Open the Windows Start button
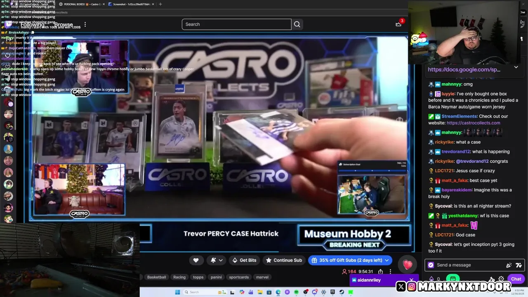Screen dimensions: 528x297 (x=177, y=292)
